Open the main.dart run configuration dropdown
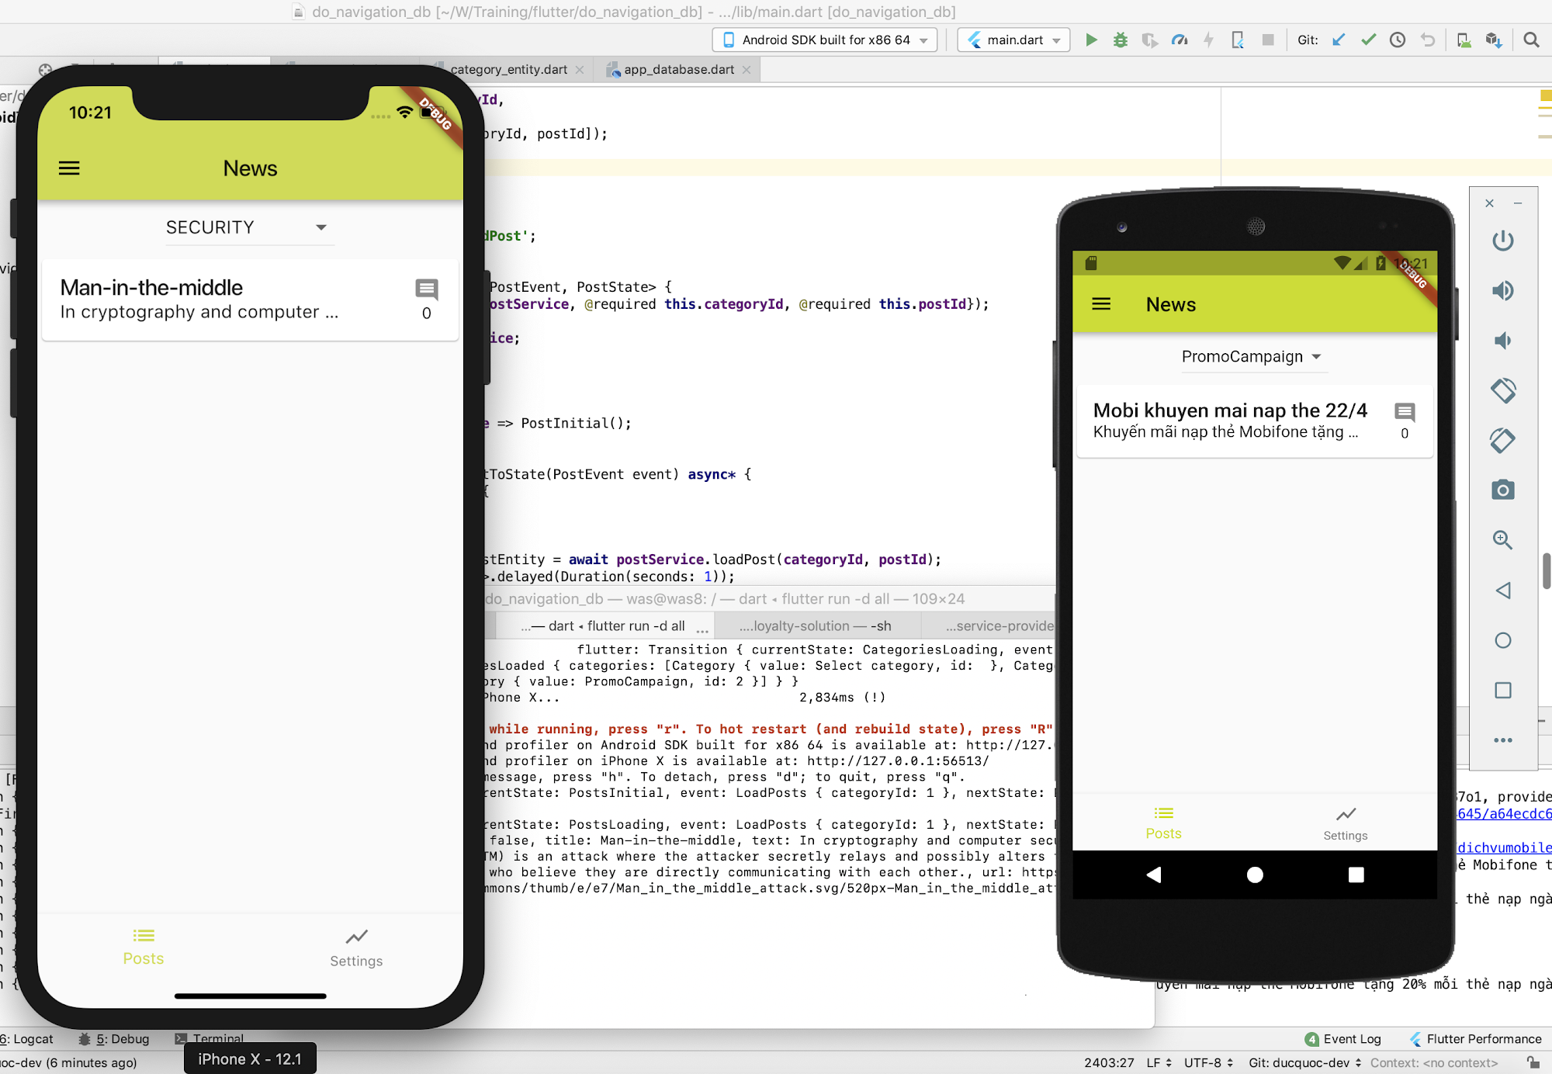 click(1013, 40)
